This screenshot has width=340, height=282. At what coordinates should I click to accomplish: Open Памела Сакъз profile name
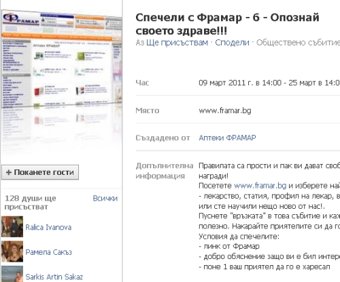tap(49, 252)
